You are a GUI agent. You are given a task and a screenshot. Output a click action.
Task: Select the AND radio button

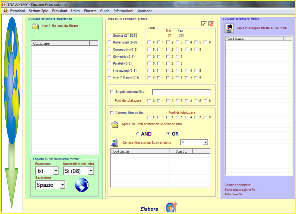pyautogui.click(x=138, y=134)
